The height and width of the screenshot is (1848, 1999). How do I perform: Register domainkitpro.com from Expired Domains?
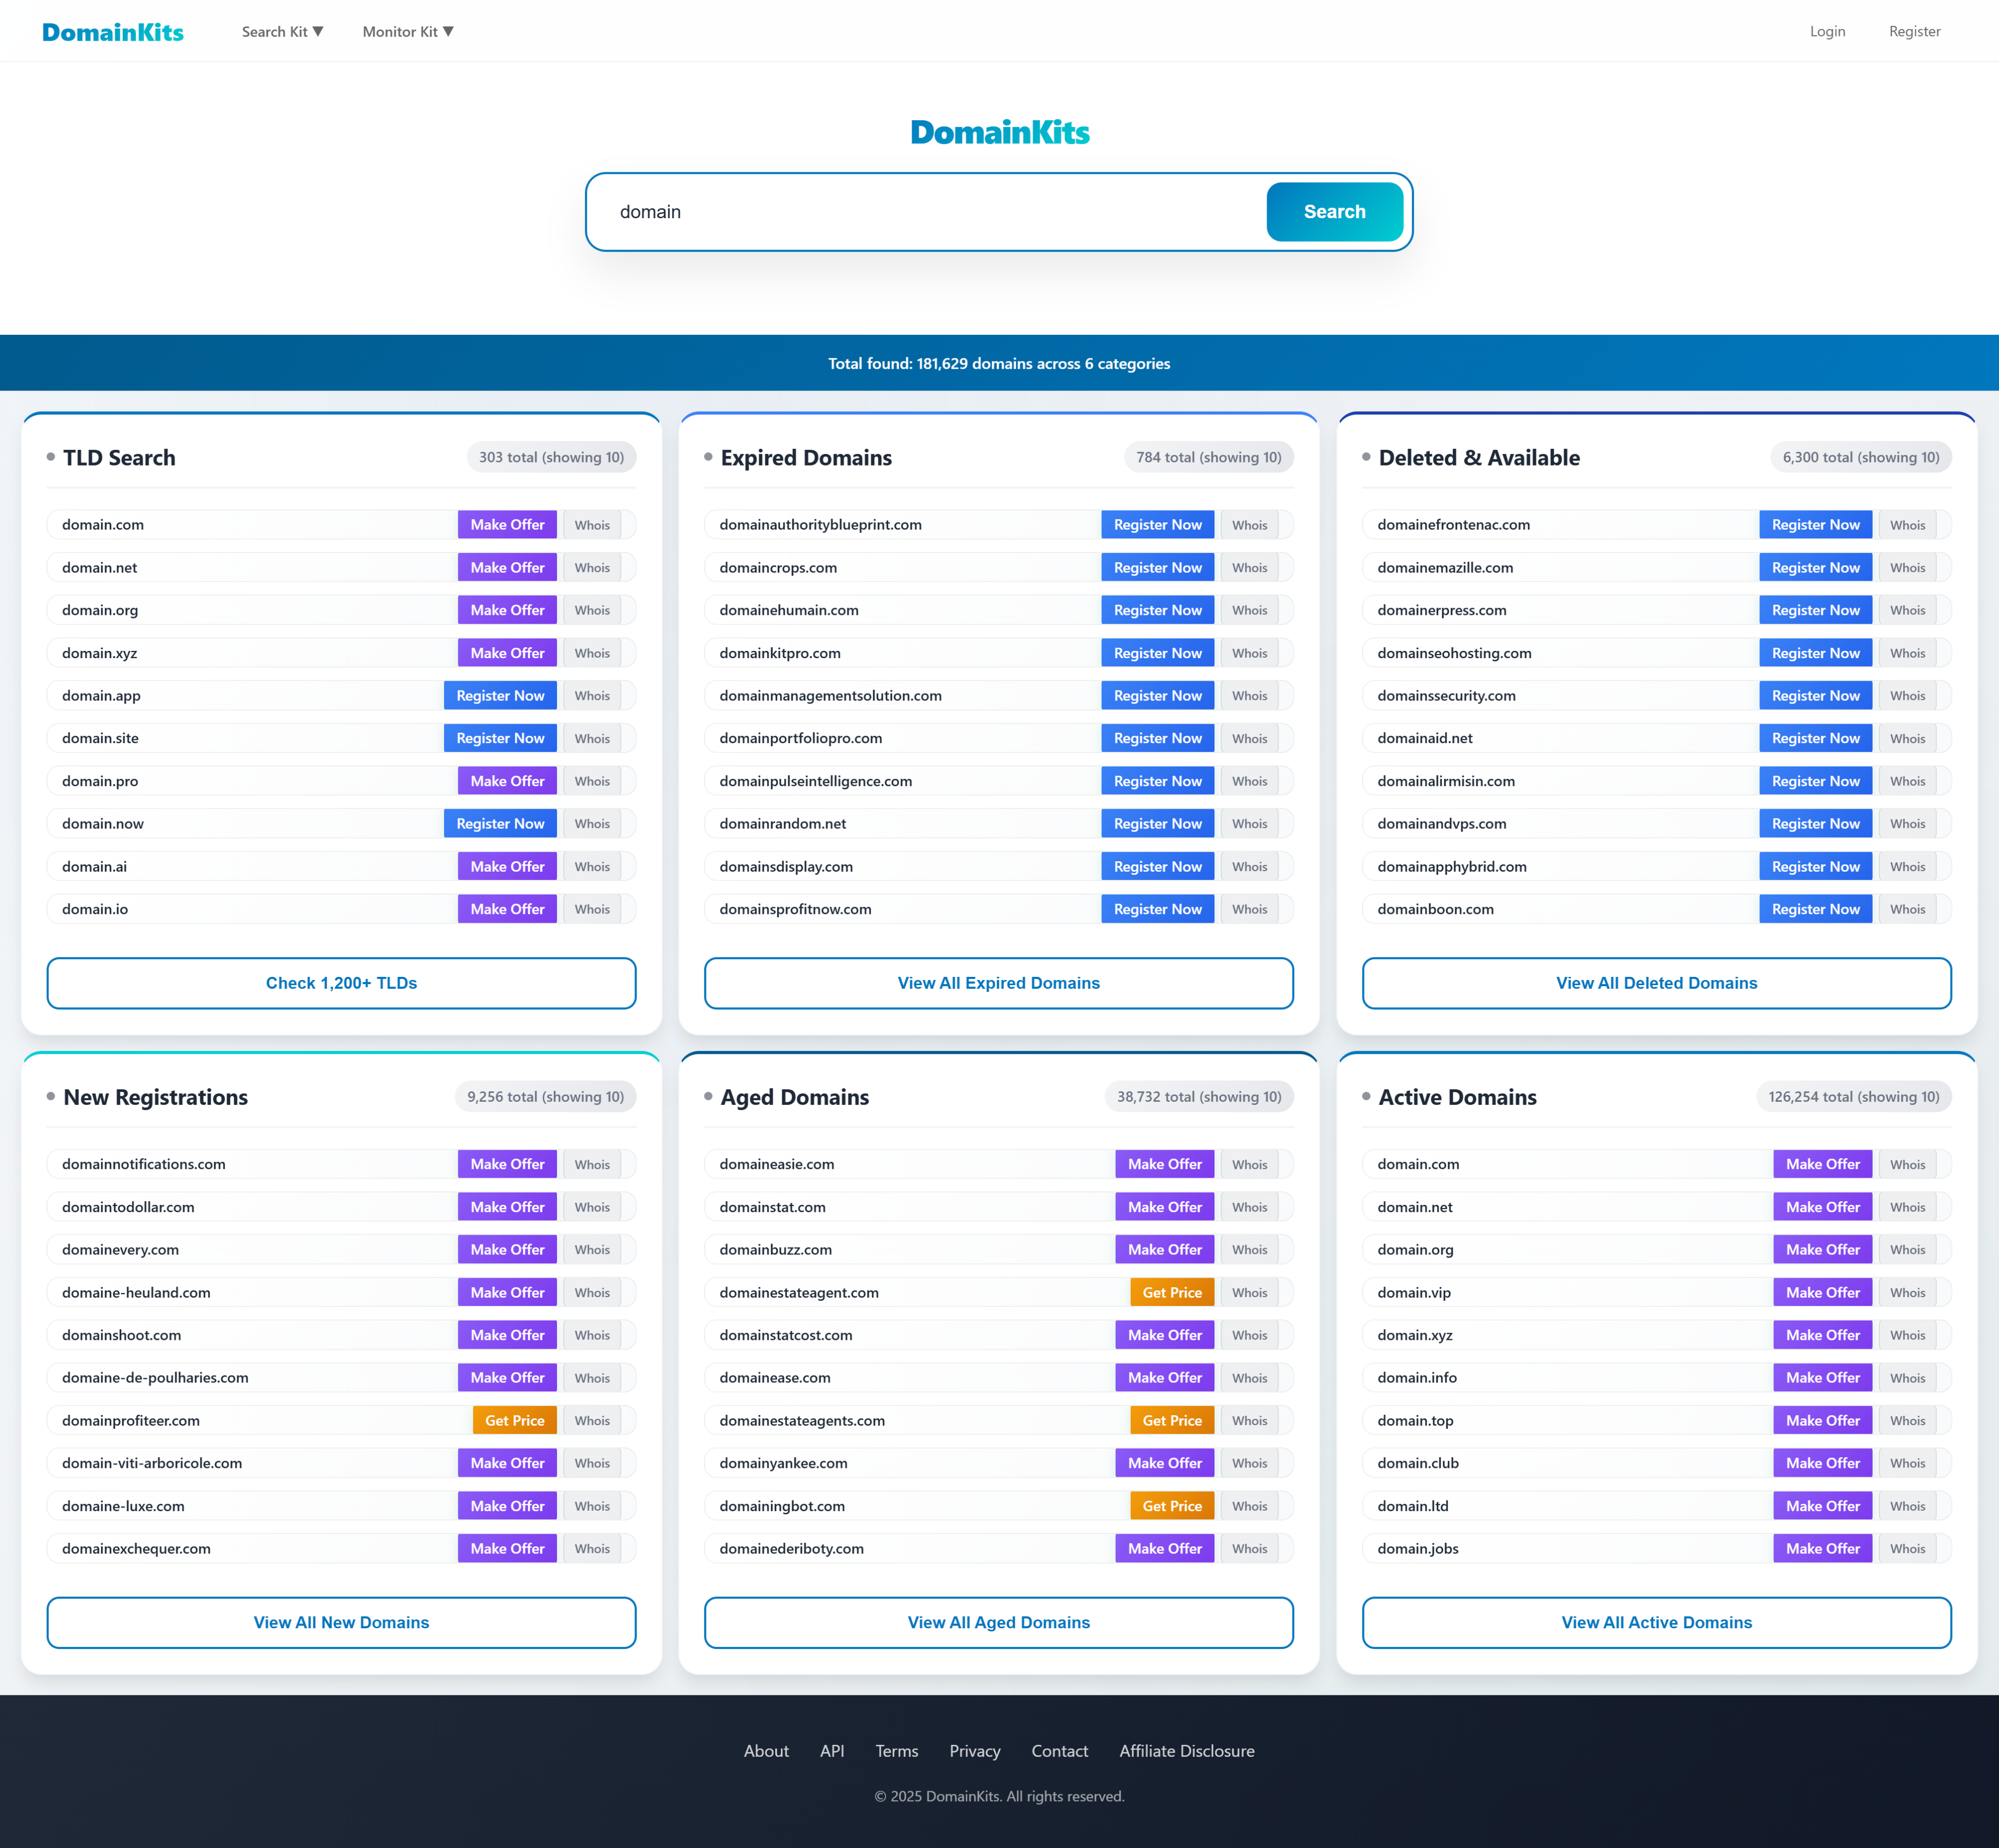(x=1156, y=653)
